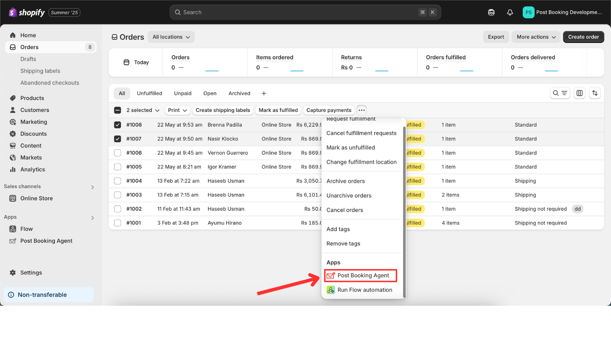Open the 2 selected dropdown
The height and width of the screenshot is (344, 611).
[x=143, y=110]
